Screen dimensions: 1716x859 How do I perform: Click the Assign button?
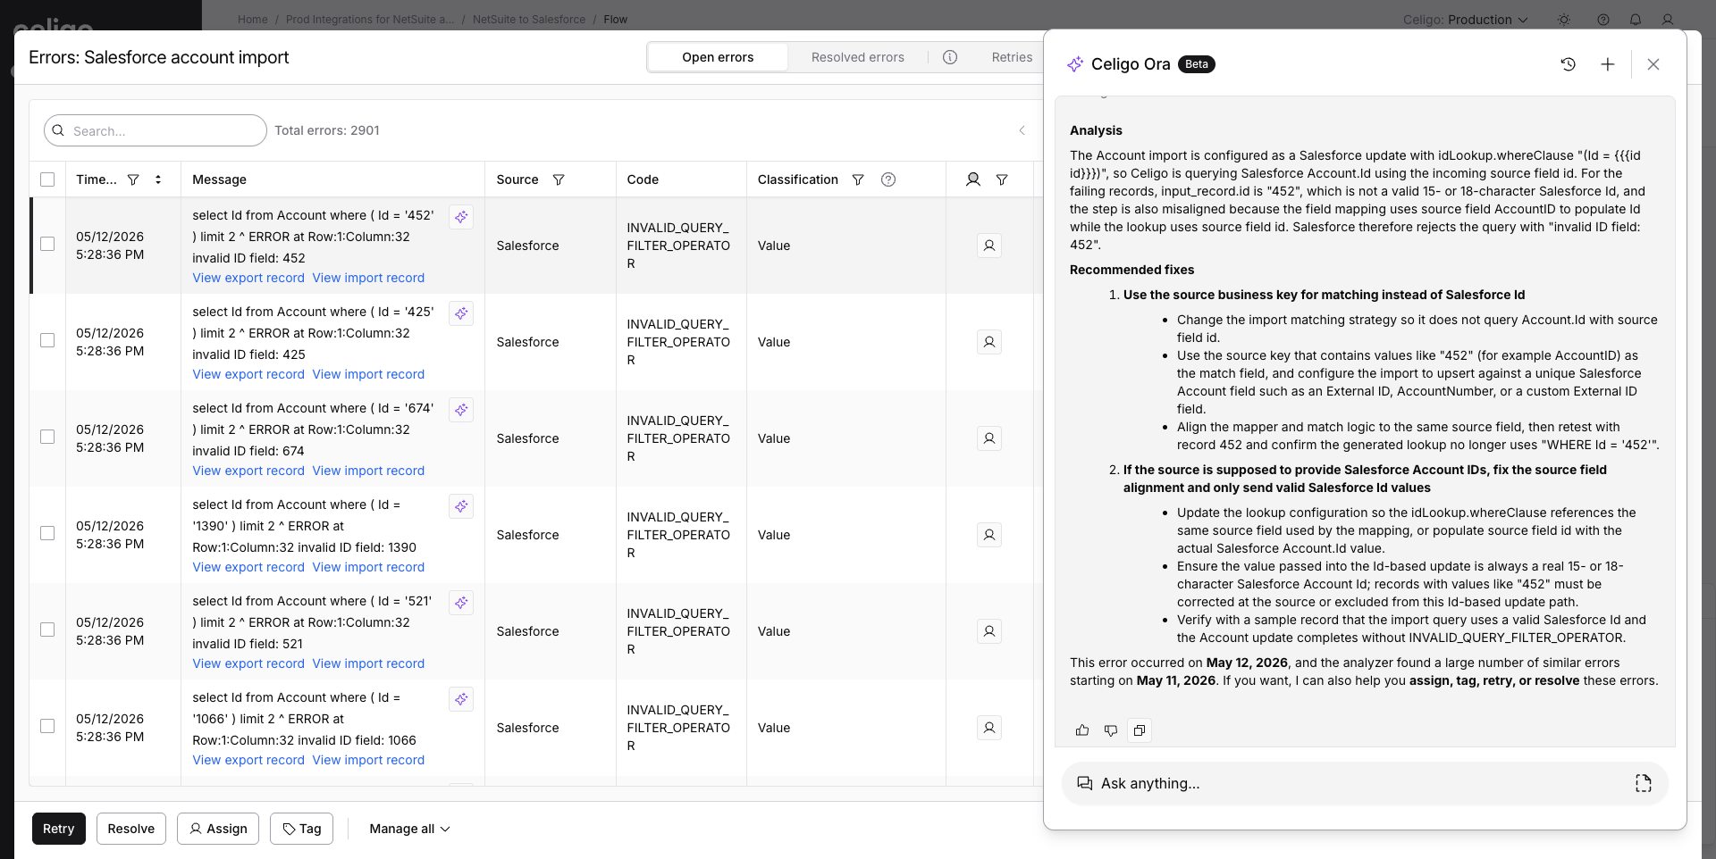click(218, 829)
